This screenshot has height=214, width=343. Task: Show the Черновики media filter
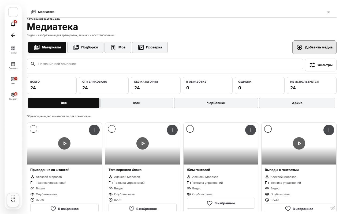[216, 103]
